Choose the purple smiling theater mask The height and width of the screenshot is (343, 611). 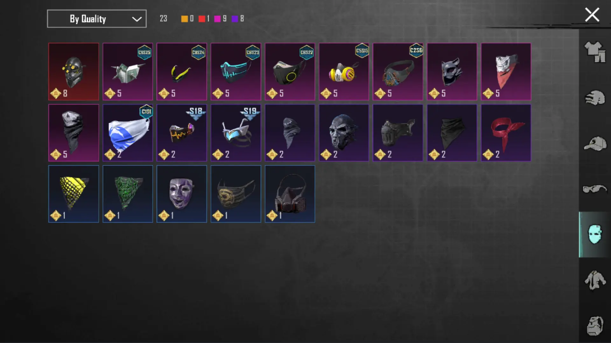click(x=182, y=194)
